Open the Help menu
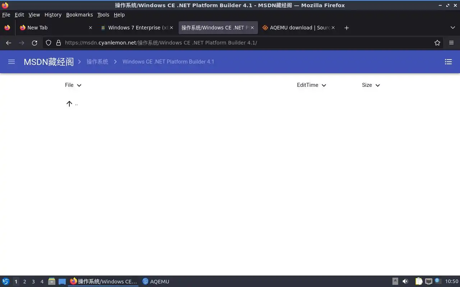The width and height of the screenshot is (460, 287). pos(119,15)
